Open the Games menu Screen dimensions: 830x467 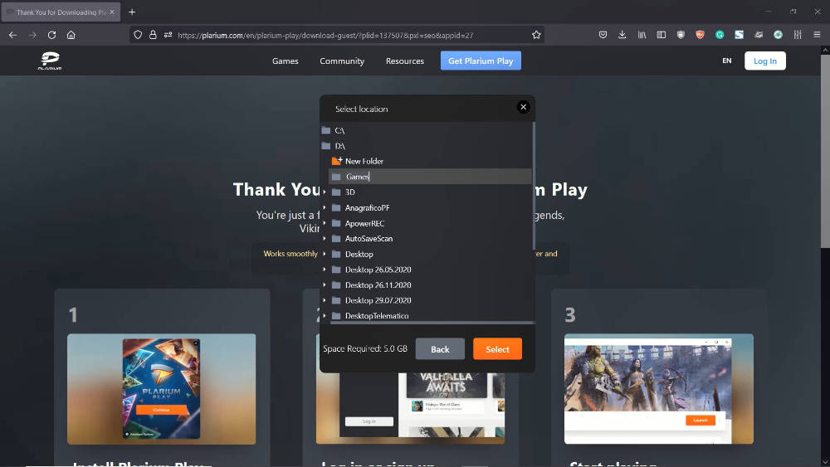pyautogui.click(x=286, y=61)
